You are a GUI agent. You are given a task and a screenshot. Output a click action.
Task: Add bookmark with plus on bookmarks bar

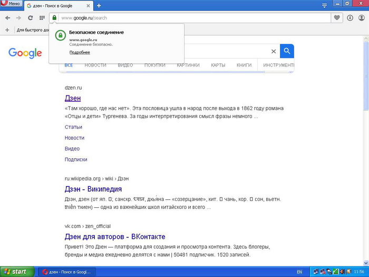7,30
